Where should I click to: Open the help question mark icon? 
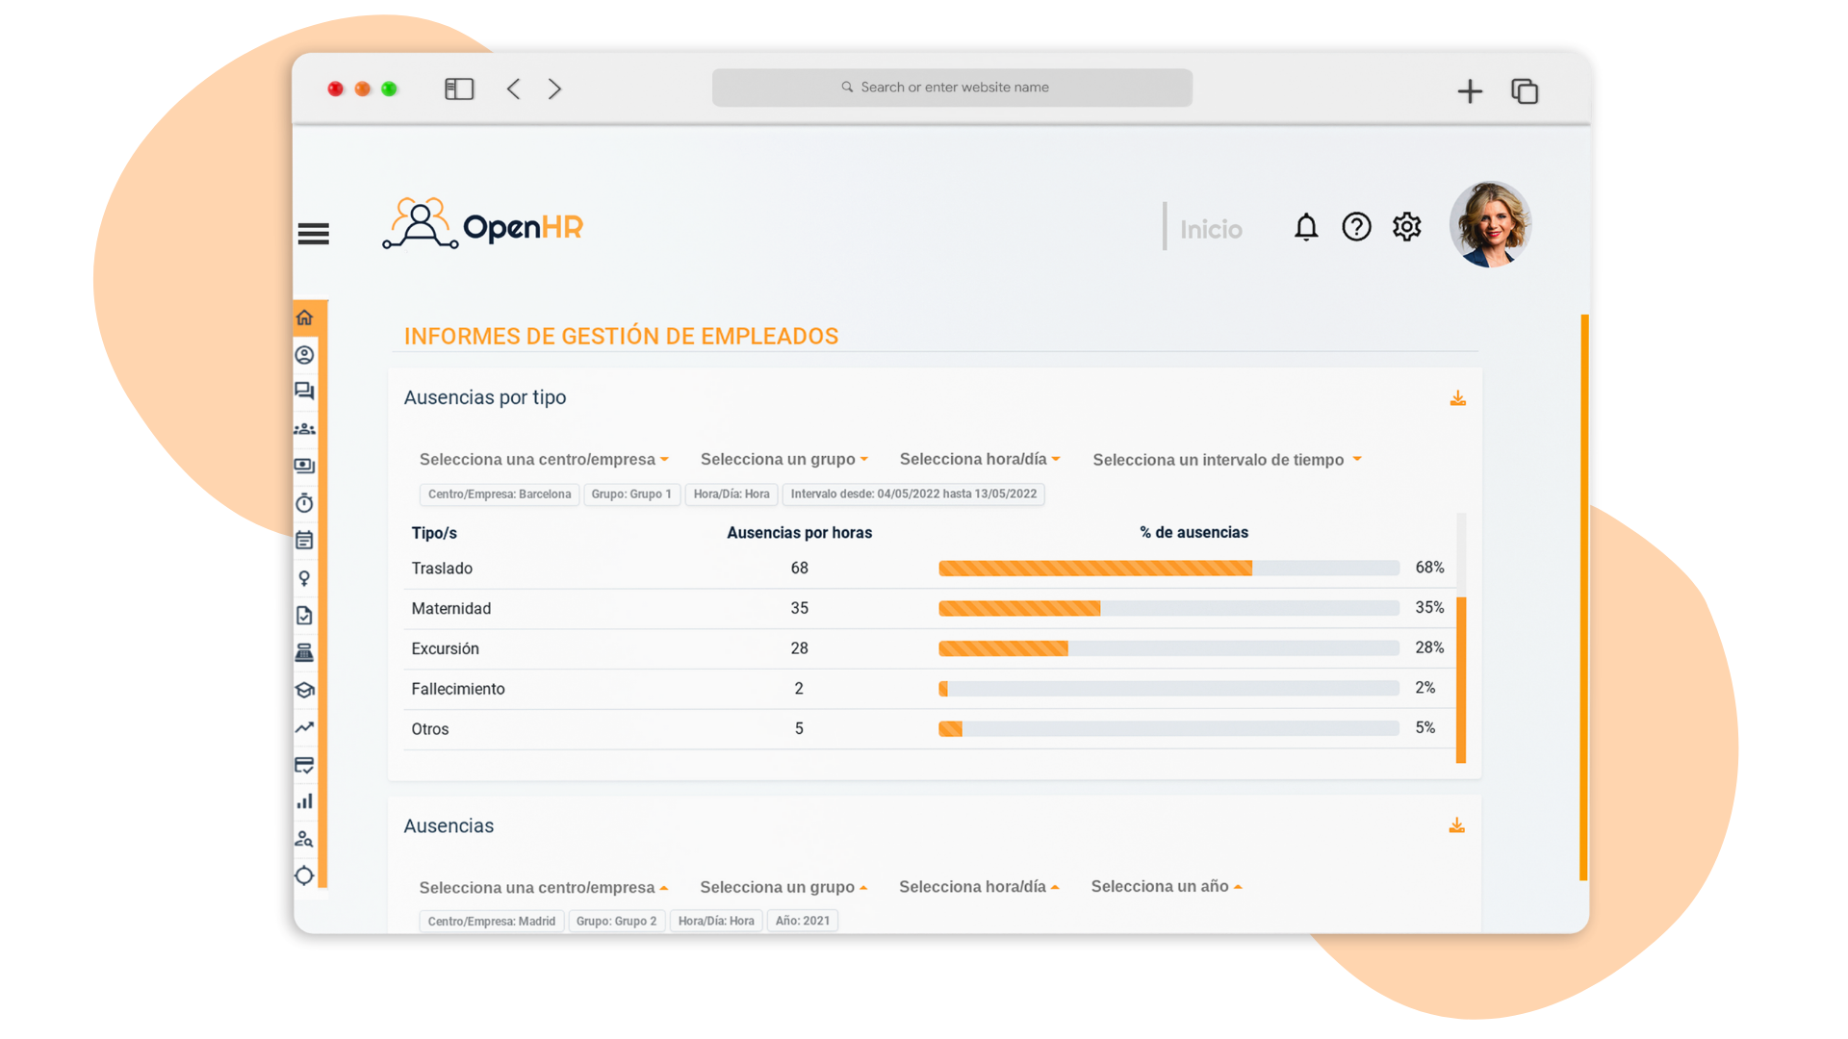point(1356,227)
